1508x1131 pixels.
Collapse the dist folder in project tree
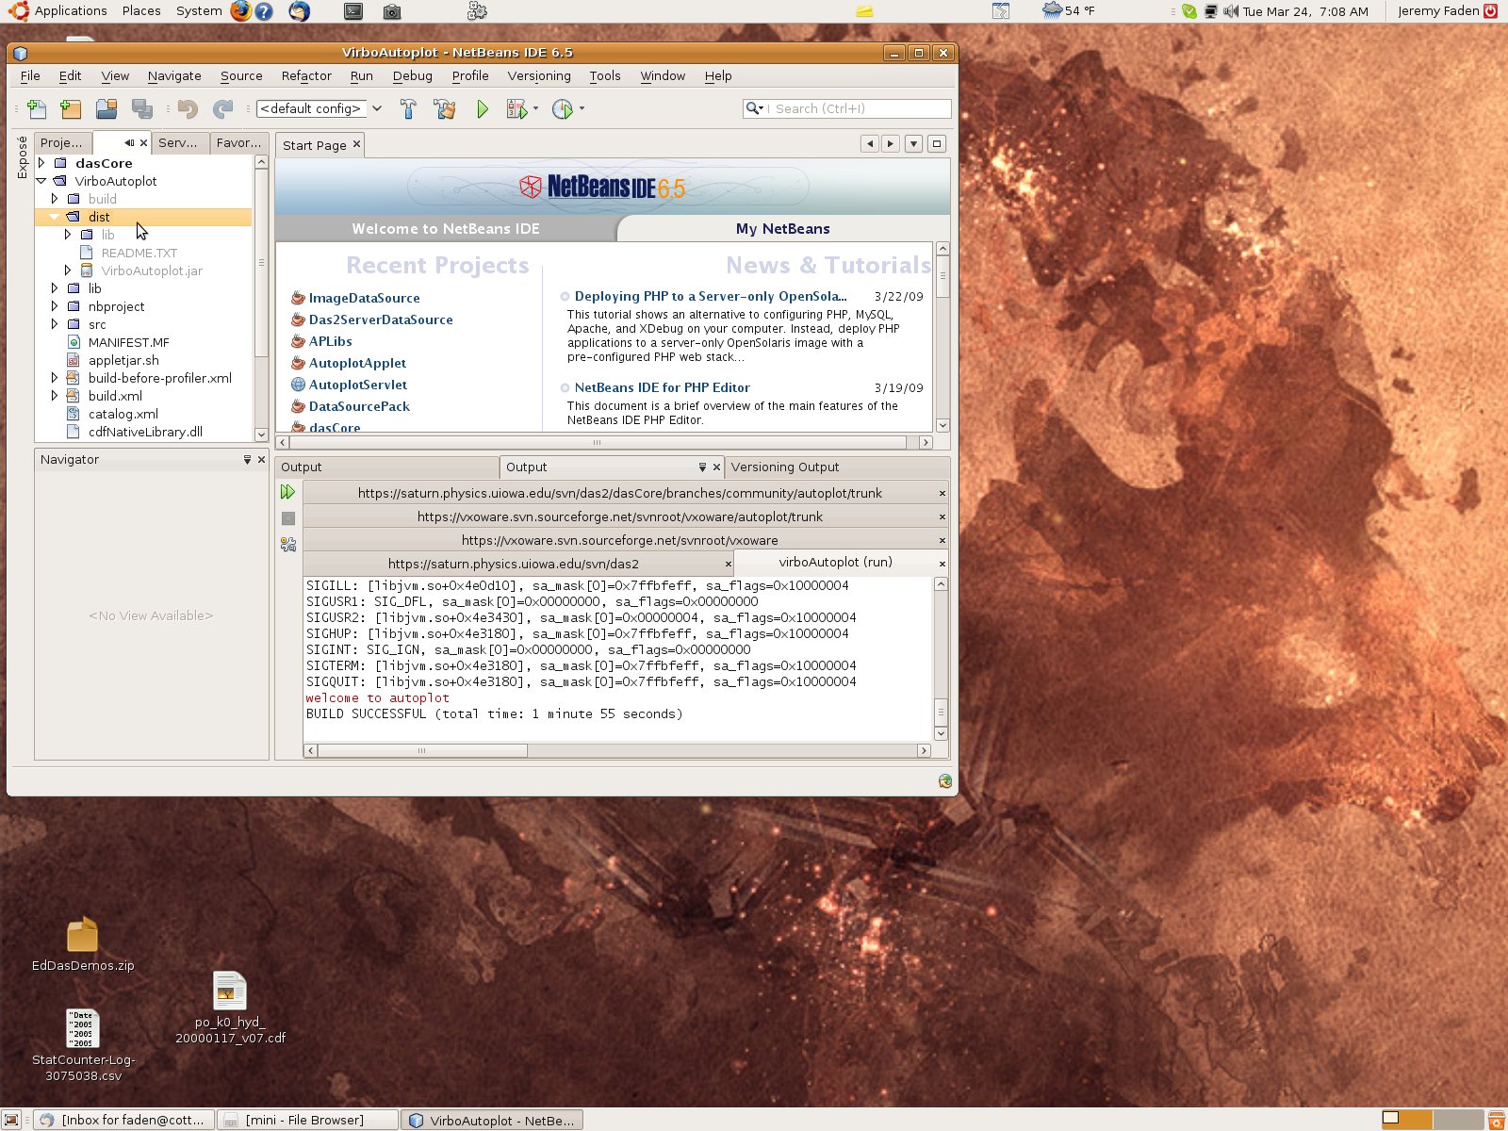(x=54, y=217)
